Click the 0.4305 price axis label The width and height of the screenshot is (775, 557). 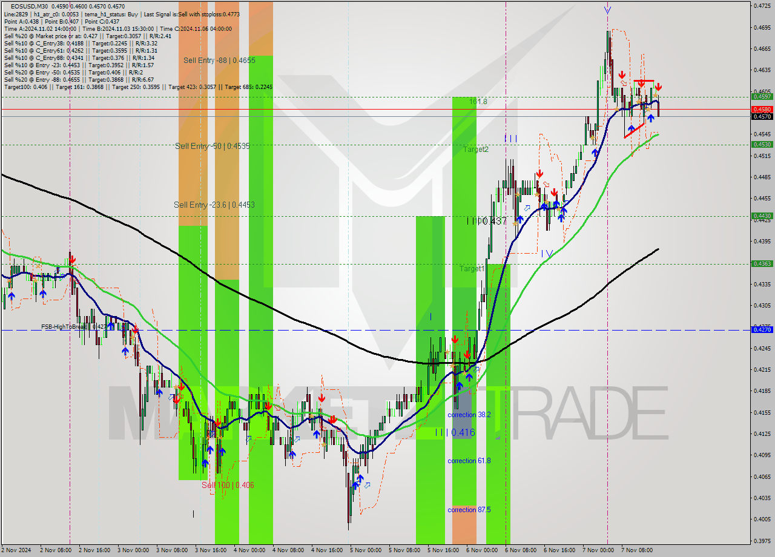(x=762, y=305)
